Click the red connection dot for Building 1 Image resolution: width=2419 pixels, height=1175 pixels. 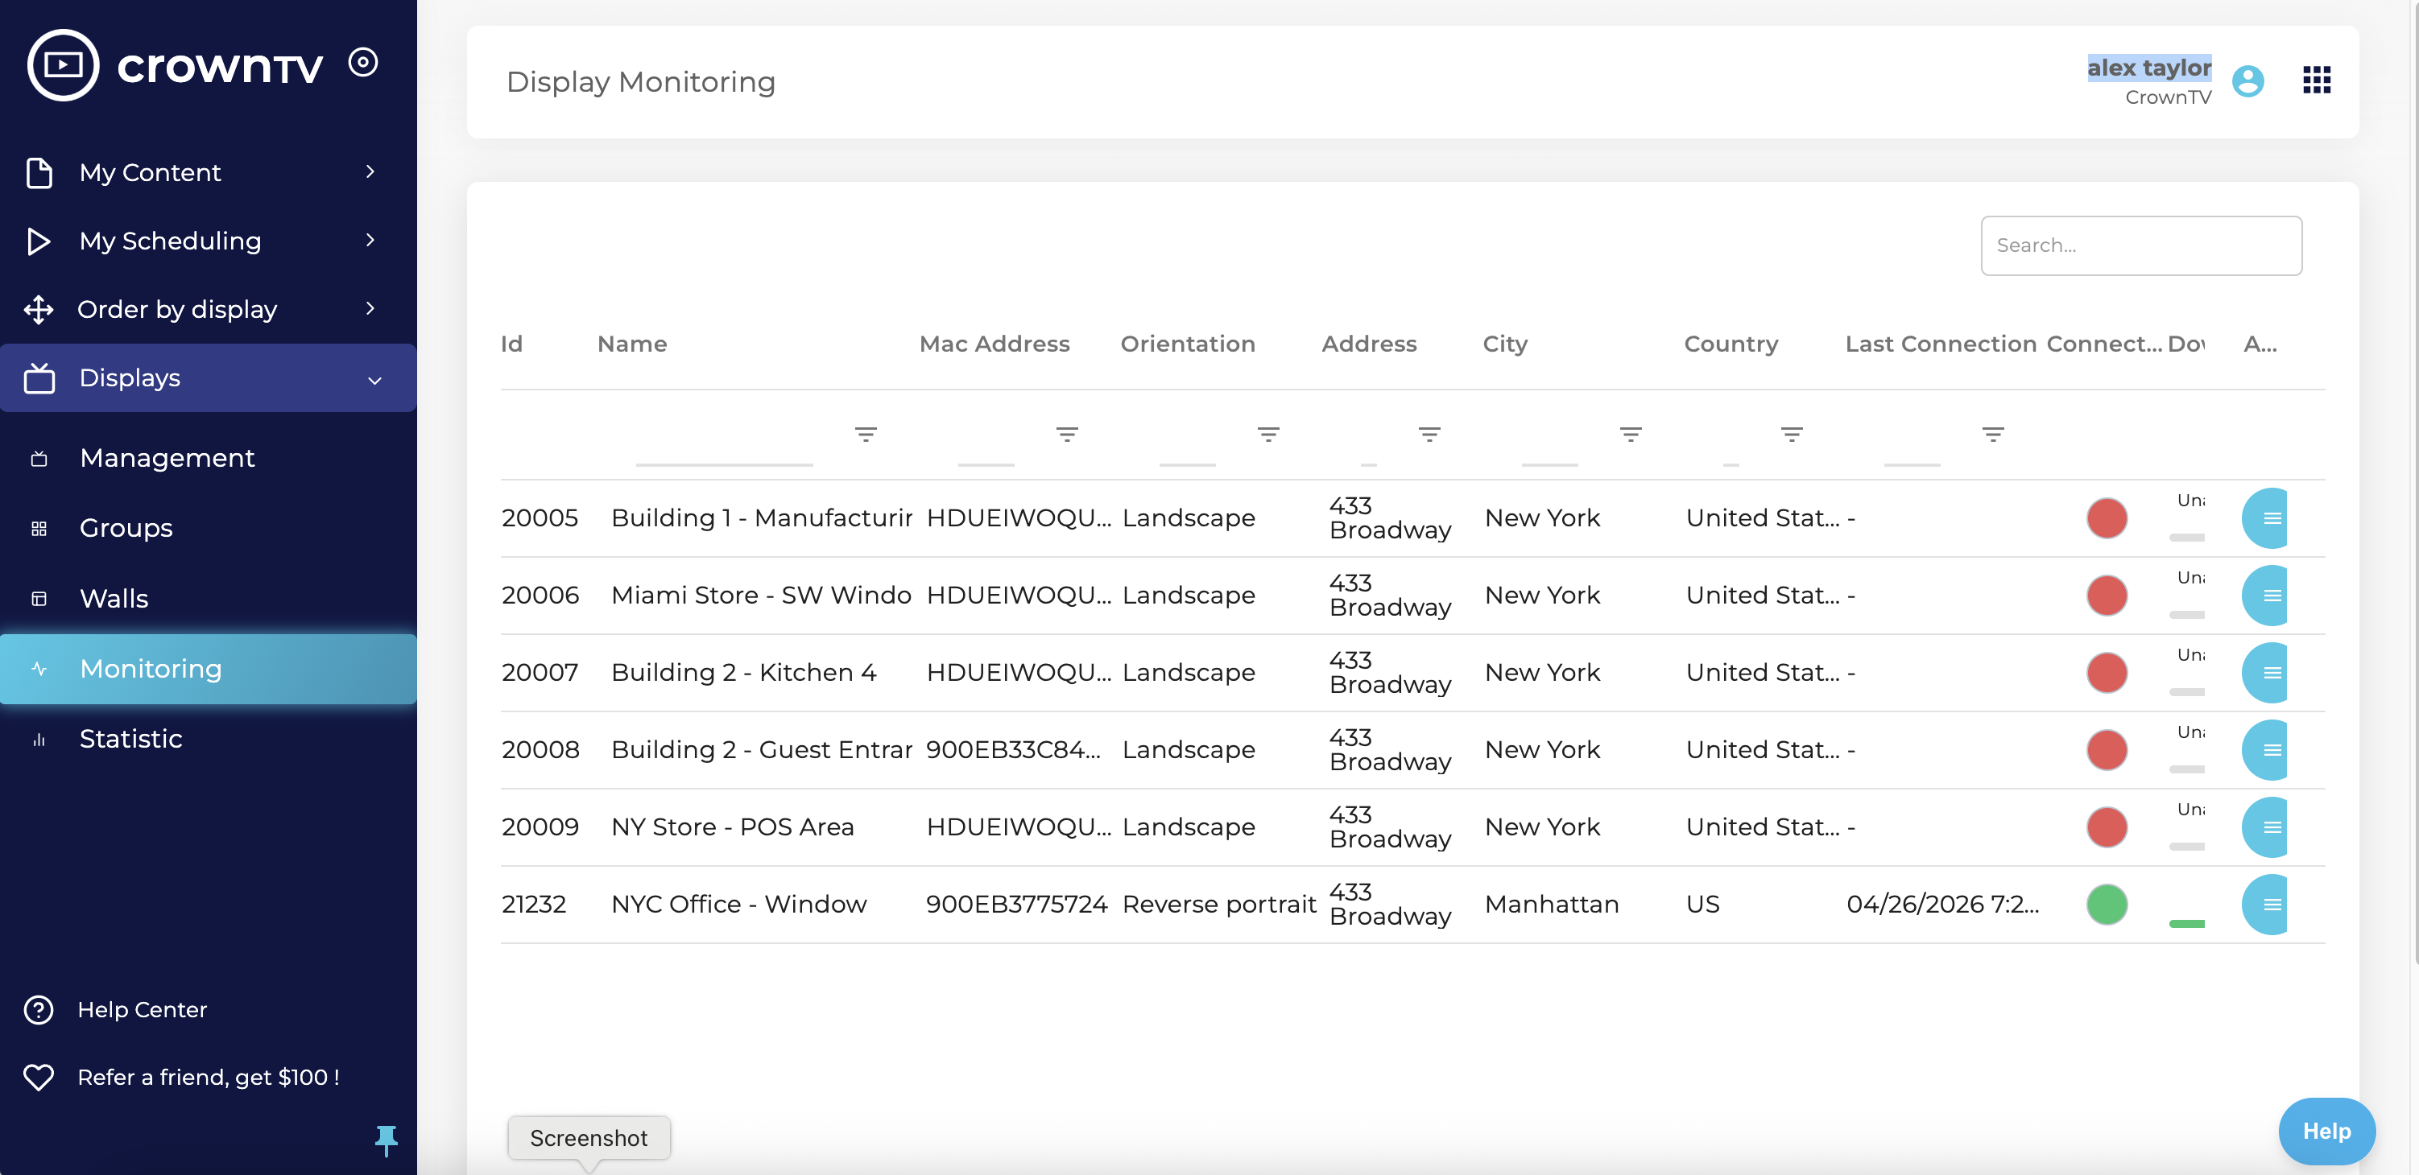coord(2108,518)
